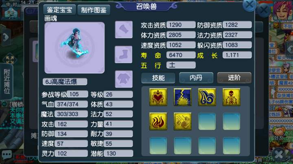Expand the left side arrow panel
293x164 pixels.
point(6,38)
